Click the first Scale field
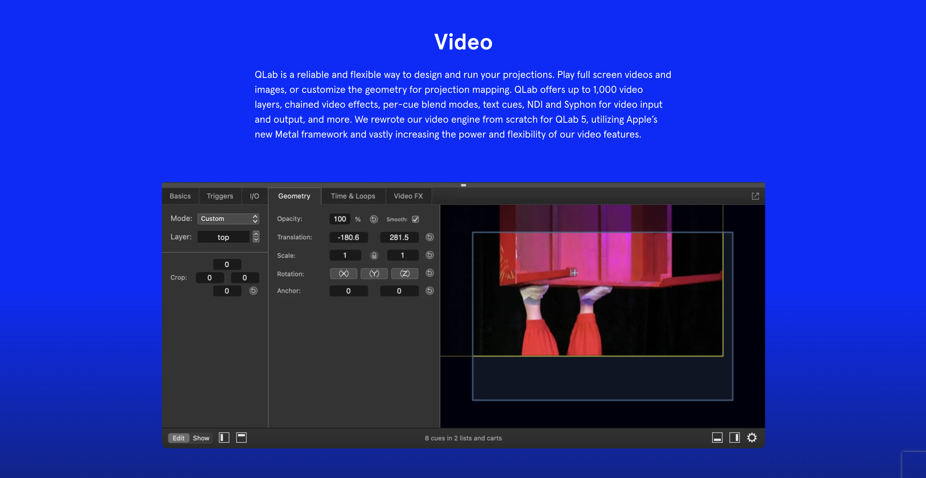The height and width of the screenshot is (478, 926). tap(345, 255)
